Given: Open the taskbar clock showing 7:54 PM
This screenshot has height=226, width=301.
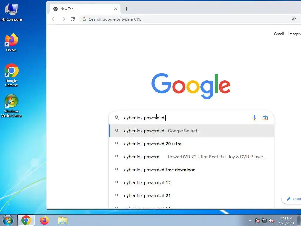Looking at the screenshot, I should point(286,220).
